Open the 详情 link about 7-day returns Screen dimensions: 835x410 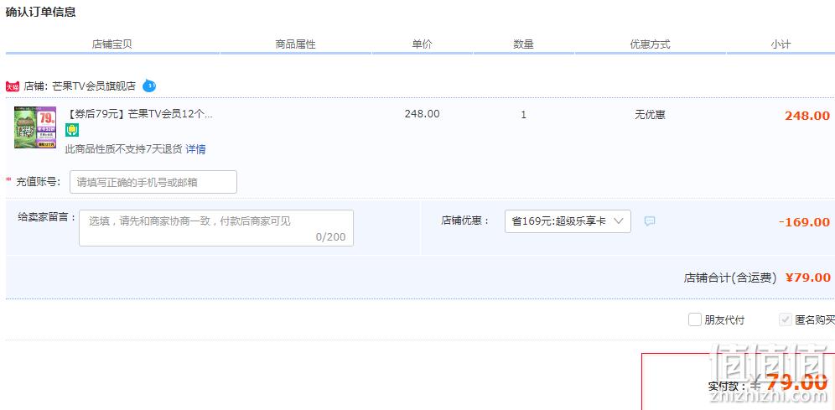[195, 149]
